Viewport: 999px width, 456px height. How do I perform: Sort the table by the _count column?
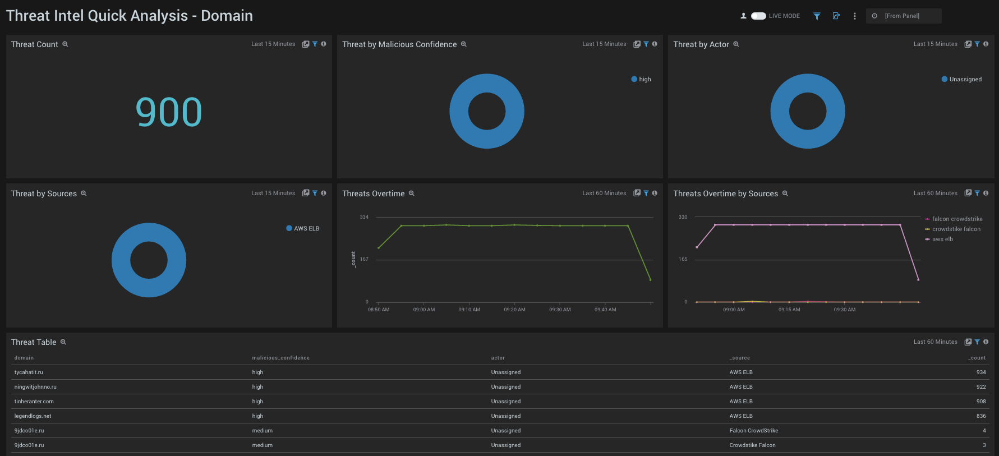977,358
